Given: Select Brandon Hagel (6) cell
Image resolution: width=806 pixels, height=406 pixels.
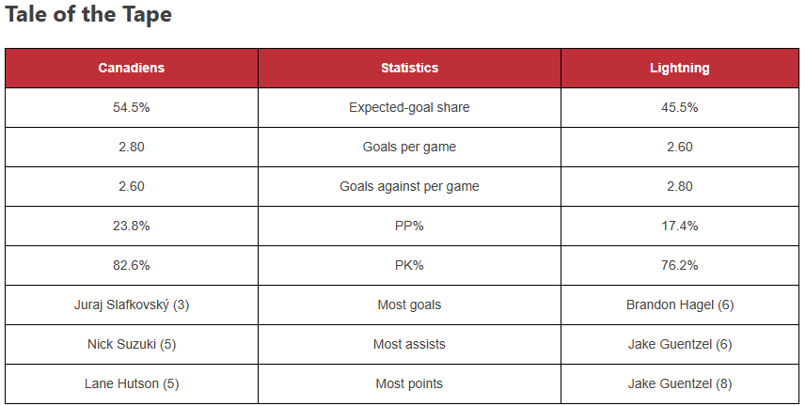Looking at the screenshot, I should [680, 305].
